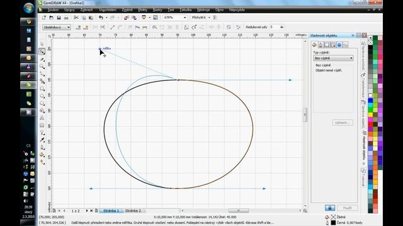The image size is (403, 226).
Task: Toggle the lock button in properties docker
Action: [x=330, y=208]
